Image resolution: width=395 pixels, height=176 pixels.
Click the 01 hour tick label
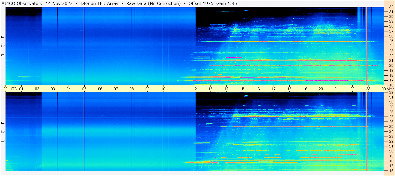pos(21,89)
